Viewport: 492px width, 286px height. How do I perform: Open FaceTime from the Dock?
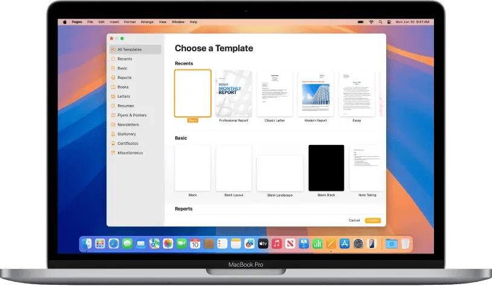181,243
